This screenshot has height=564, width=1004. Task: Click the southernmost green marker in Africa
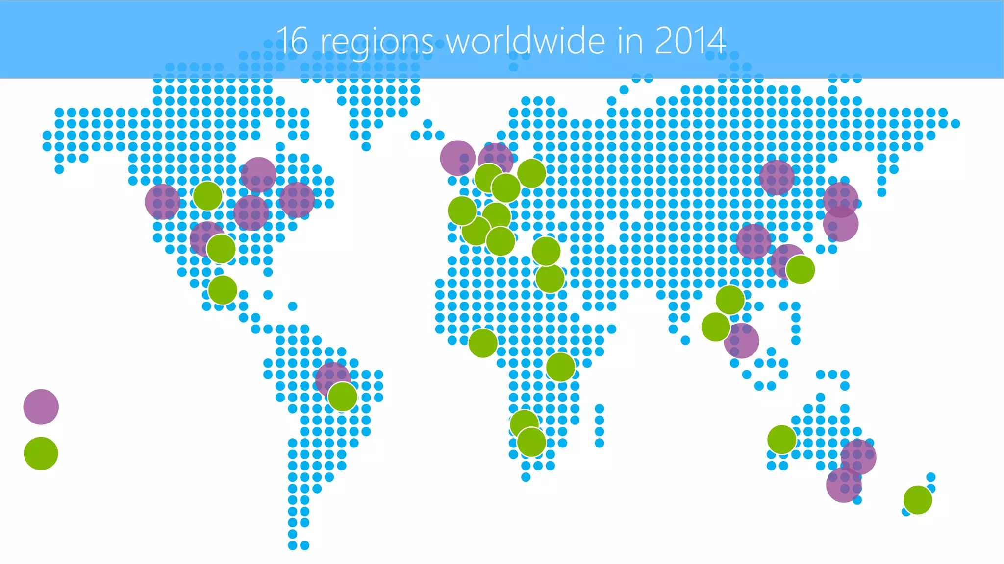(x=531, y=442)
